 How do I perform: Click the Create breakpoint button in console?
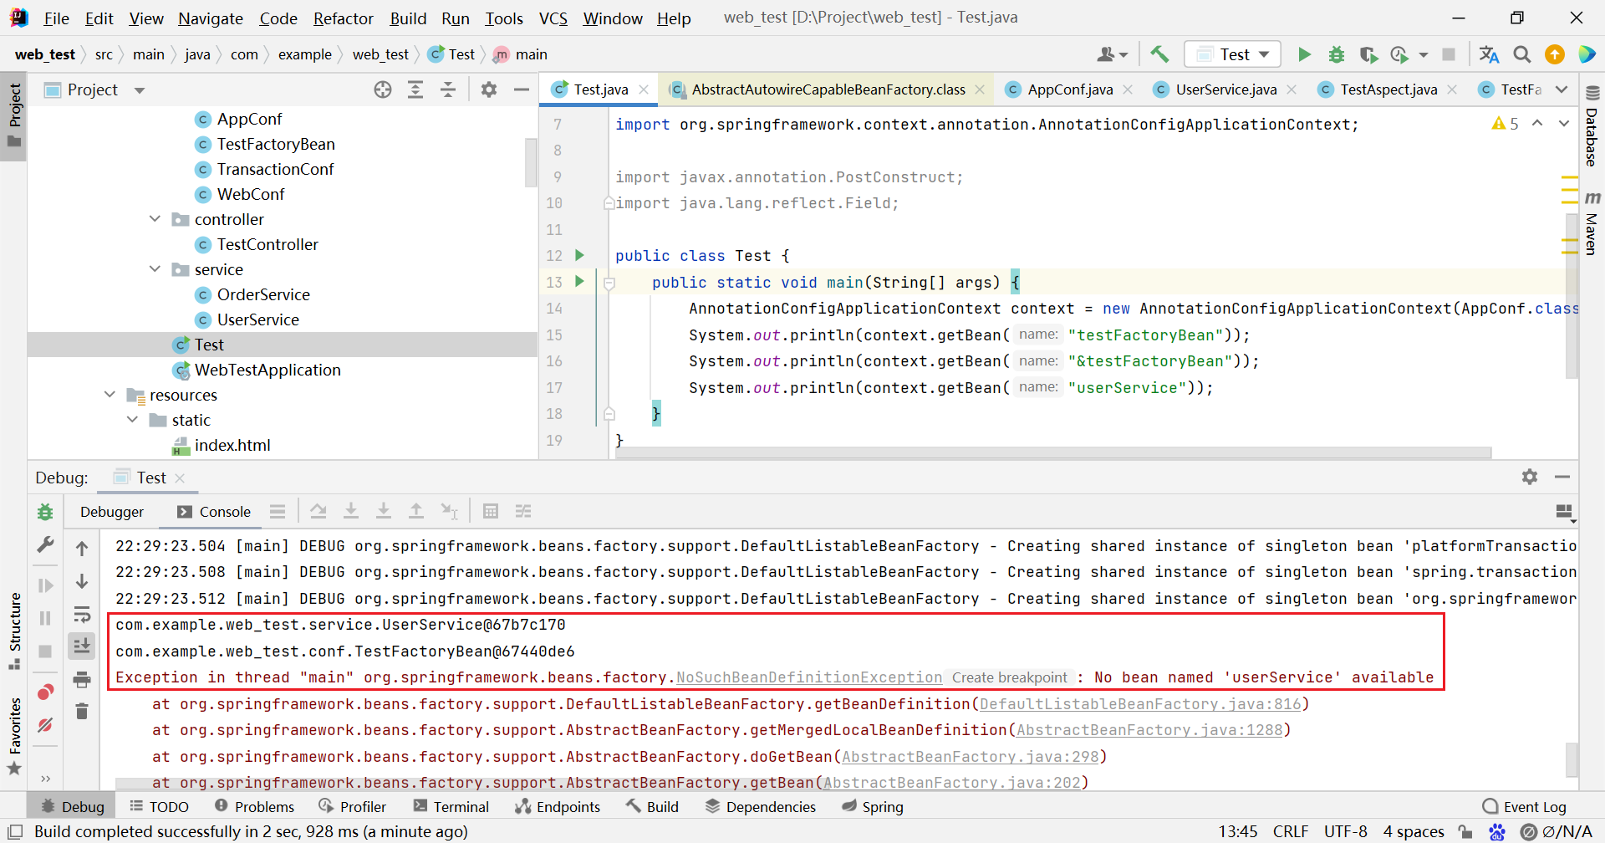pyautogui.click(x=1009, y=677)
